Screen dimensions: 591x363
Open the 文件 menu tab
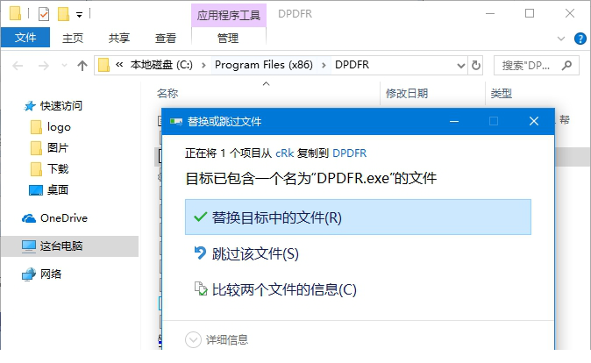(25, 38)
